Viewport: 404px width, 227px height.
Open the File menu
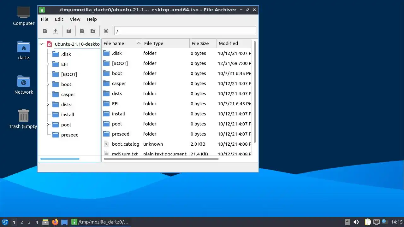pos(45,19)
